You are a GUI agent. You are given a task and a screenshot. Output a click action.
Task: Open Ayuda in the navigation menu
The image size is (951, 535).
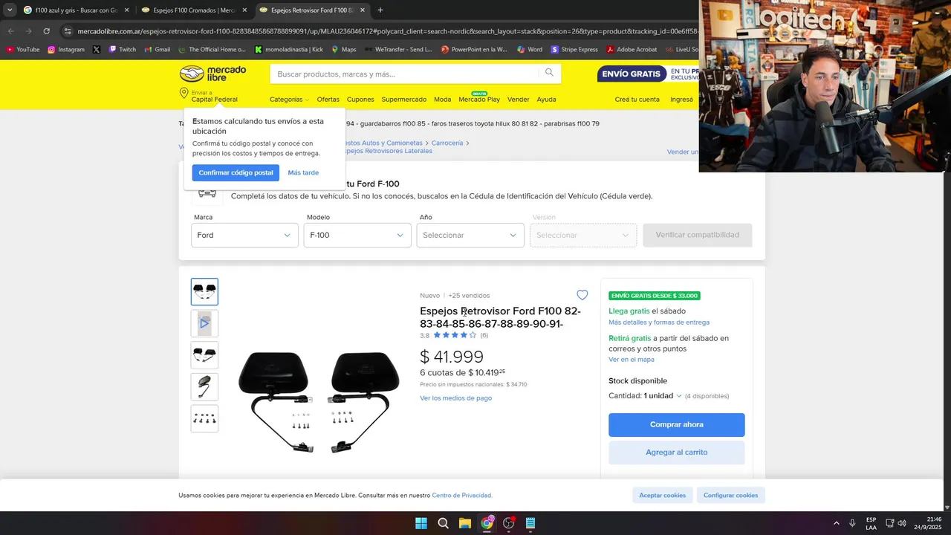coord(546,100)
